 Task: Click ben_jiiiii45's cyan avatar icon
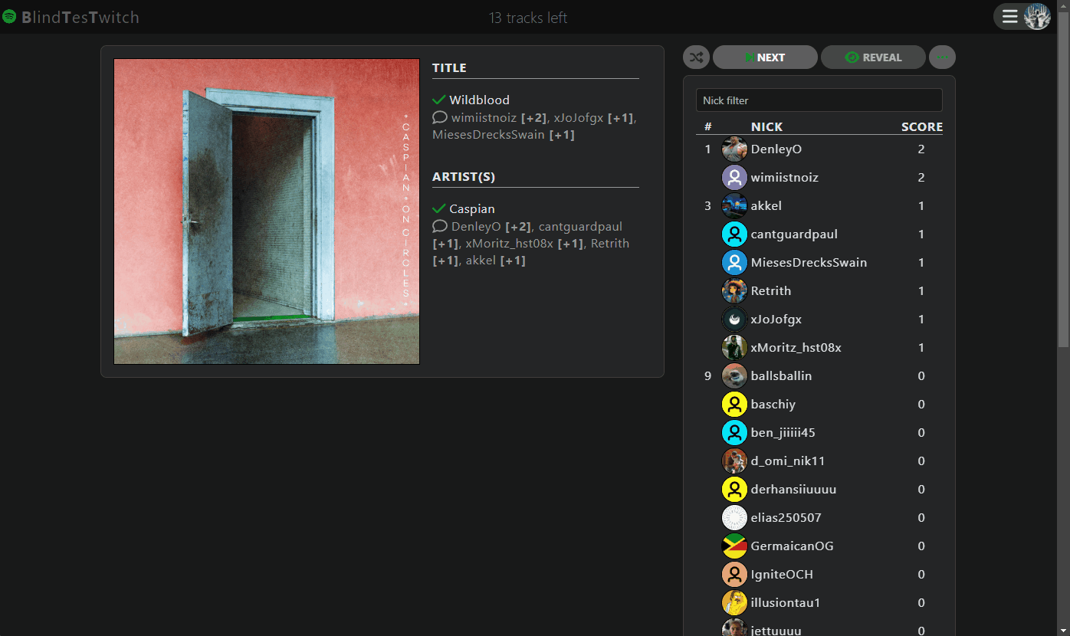pyautogui.click(x=734, y=433)
